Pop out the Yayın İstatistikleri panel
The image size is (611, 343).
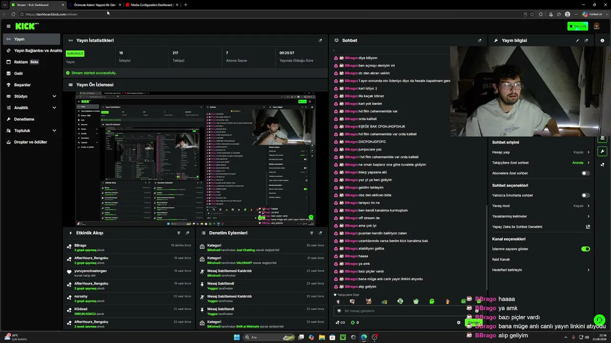[x=320, y=40]
